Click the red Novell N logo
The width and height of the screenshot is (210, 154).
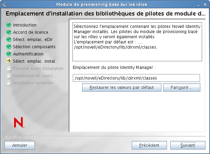click(18, 123)
